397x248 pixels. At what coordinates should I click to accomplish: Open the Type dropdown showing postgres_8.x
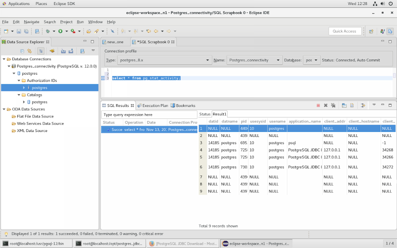[x=207, y=60]
